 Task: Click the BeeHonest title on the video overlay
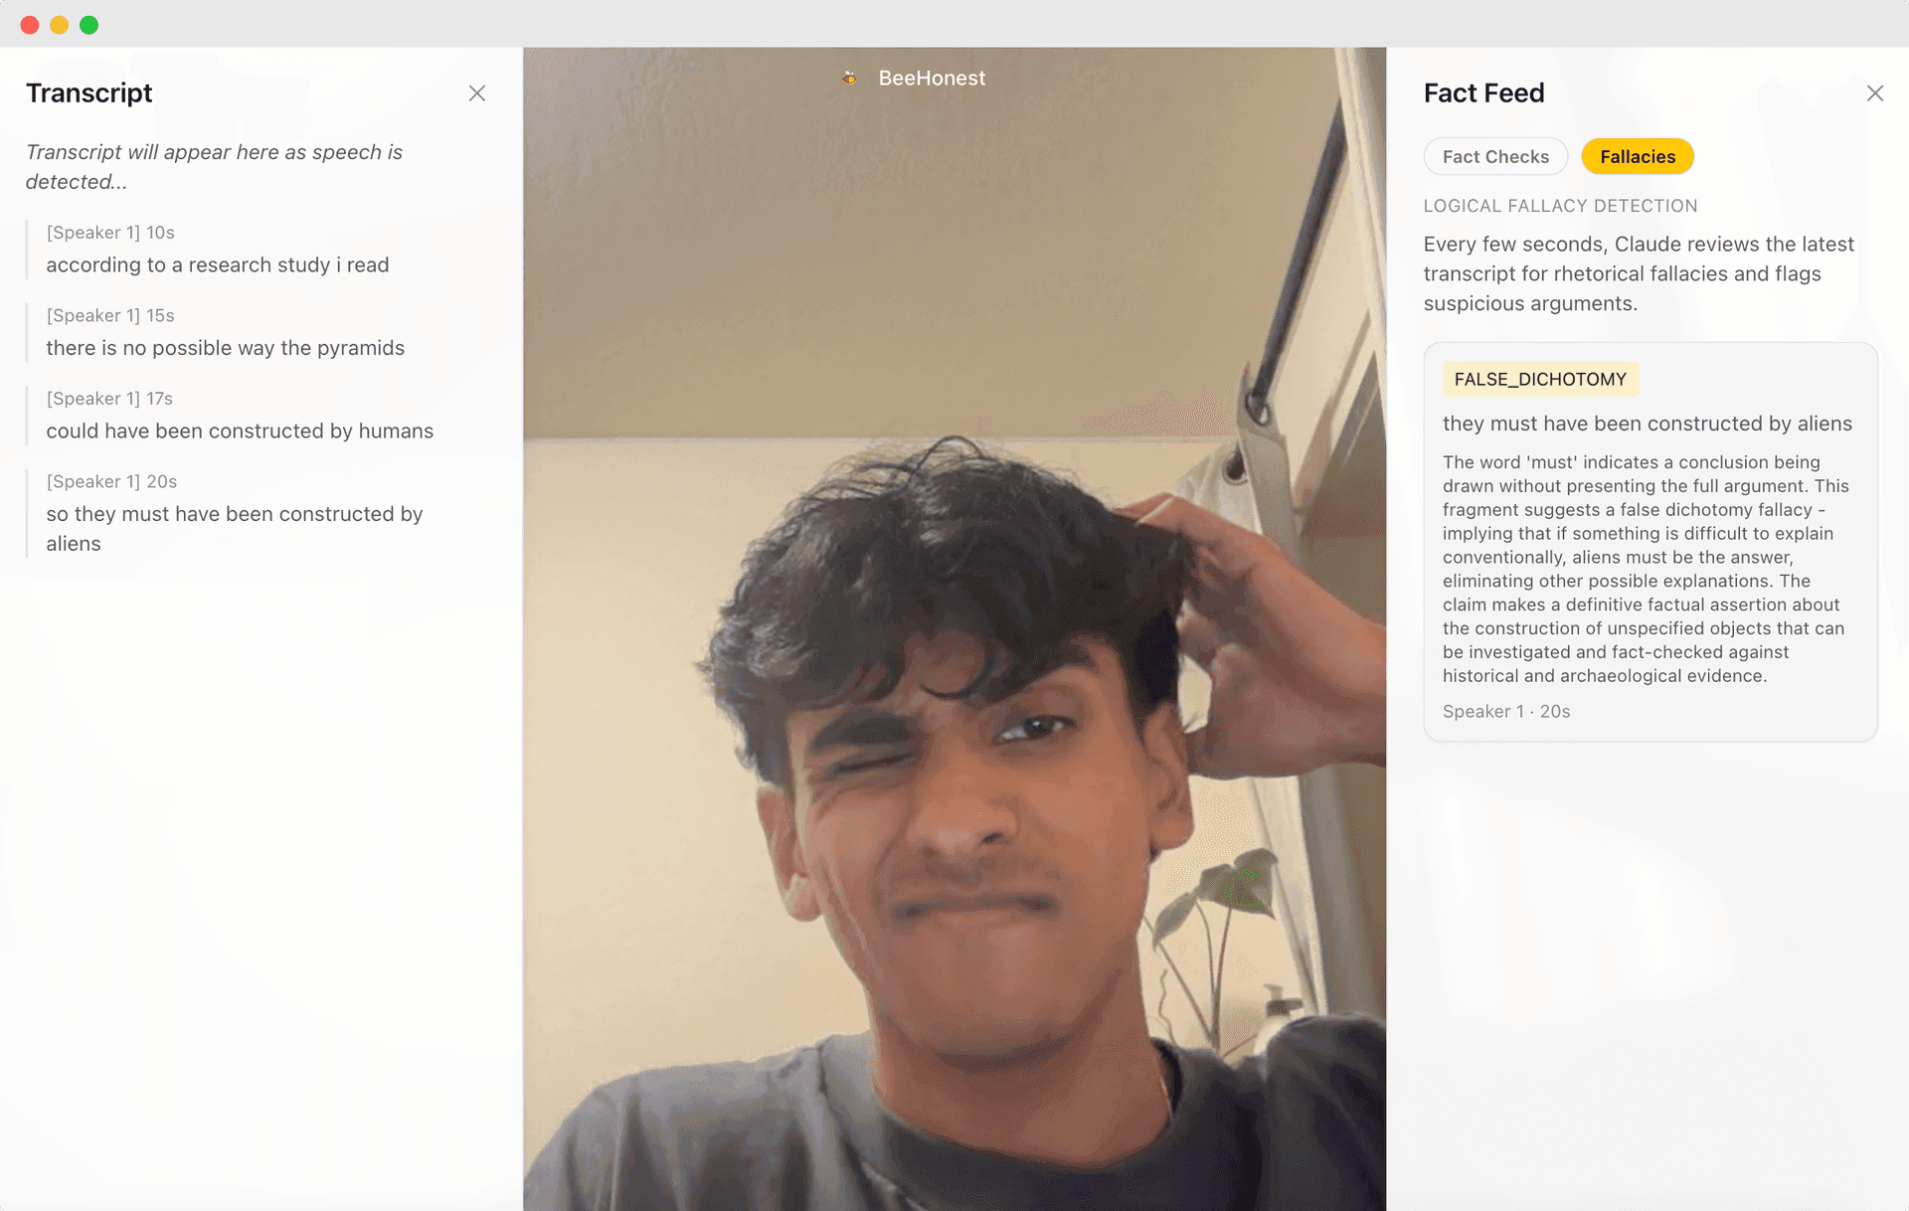[932, 78]
